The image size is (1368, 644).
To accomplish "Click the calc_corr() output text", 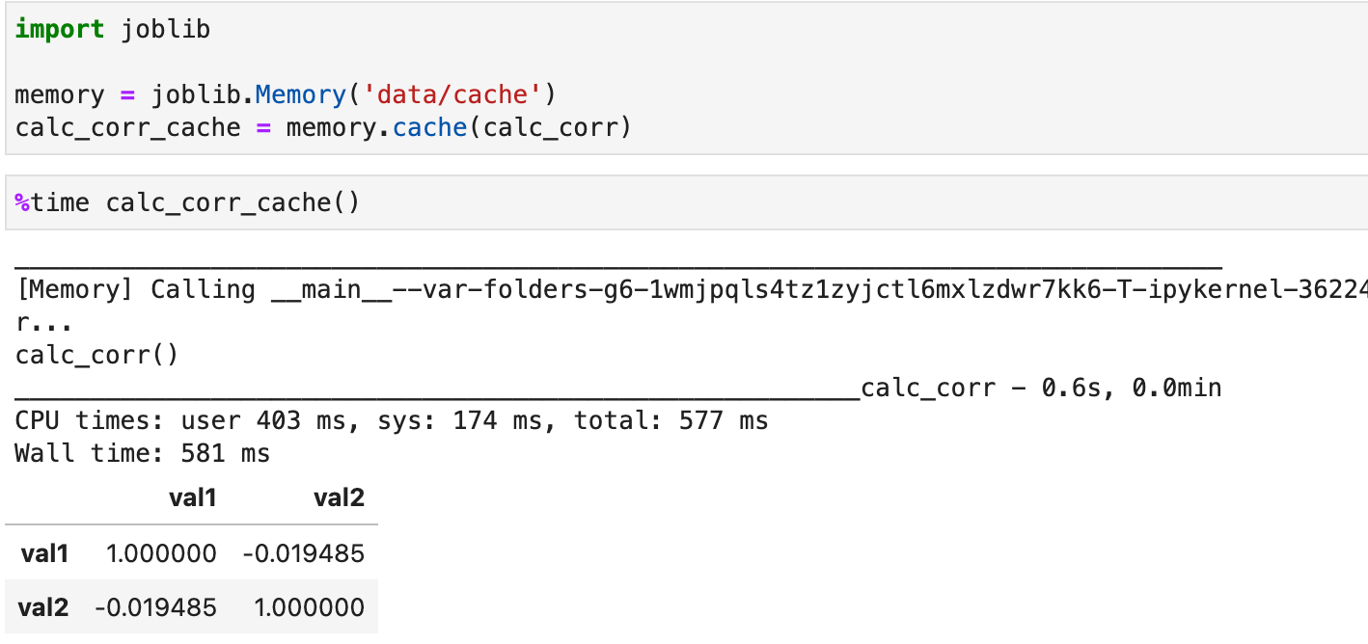I will (97, 355).
